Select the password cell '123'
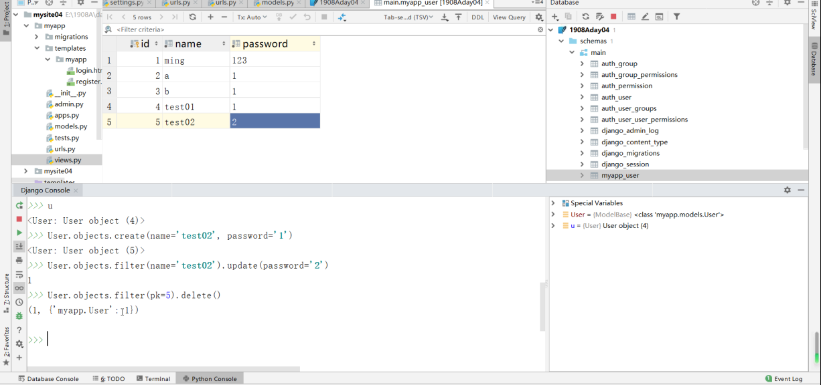The height and width of the screenshot is (385, 821). [275, 60]
